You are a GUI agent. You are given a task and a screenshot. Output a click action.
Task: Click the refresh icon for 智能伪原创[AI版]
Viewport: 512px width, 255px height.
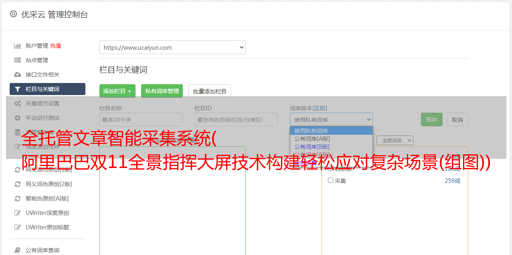(x=17, y=198)
